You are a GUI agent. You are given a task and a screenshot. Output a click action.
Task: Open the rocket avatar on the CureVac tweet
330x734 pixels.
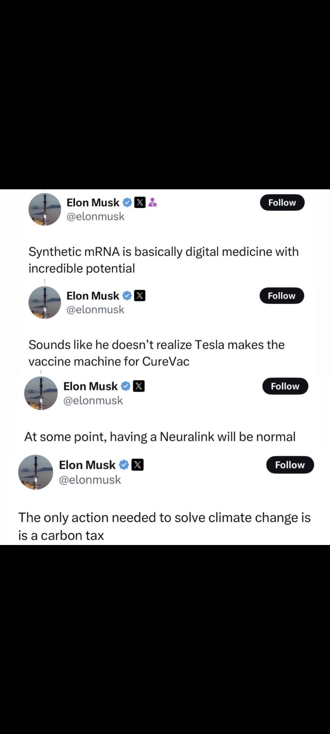pos(45,302)
